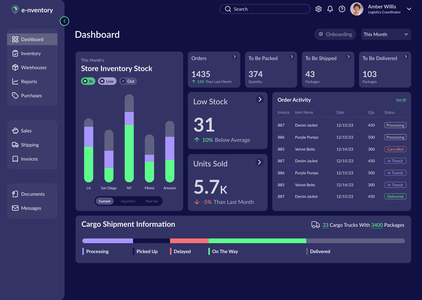Image resolution: width=422 pixels, height=300 pixels.
Task: Collapse the sidebar with the green chevron
Action: pyautogui.click(x=64, y=21)
